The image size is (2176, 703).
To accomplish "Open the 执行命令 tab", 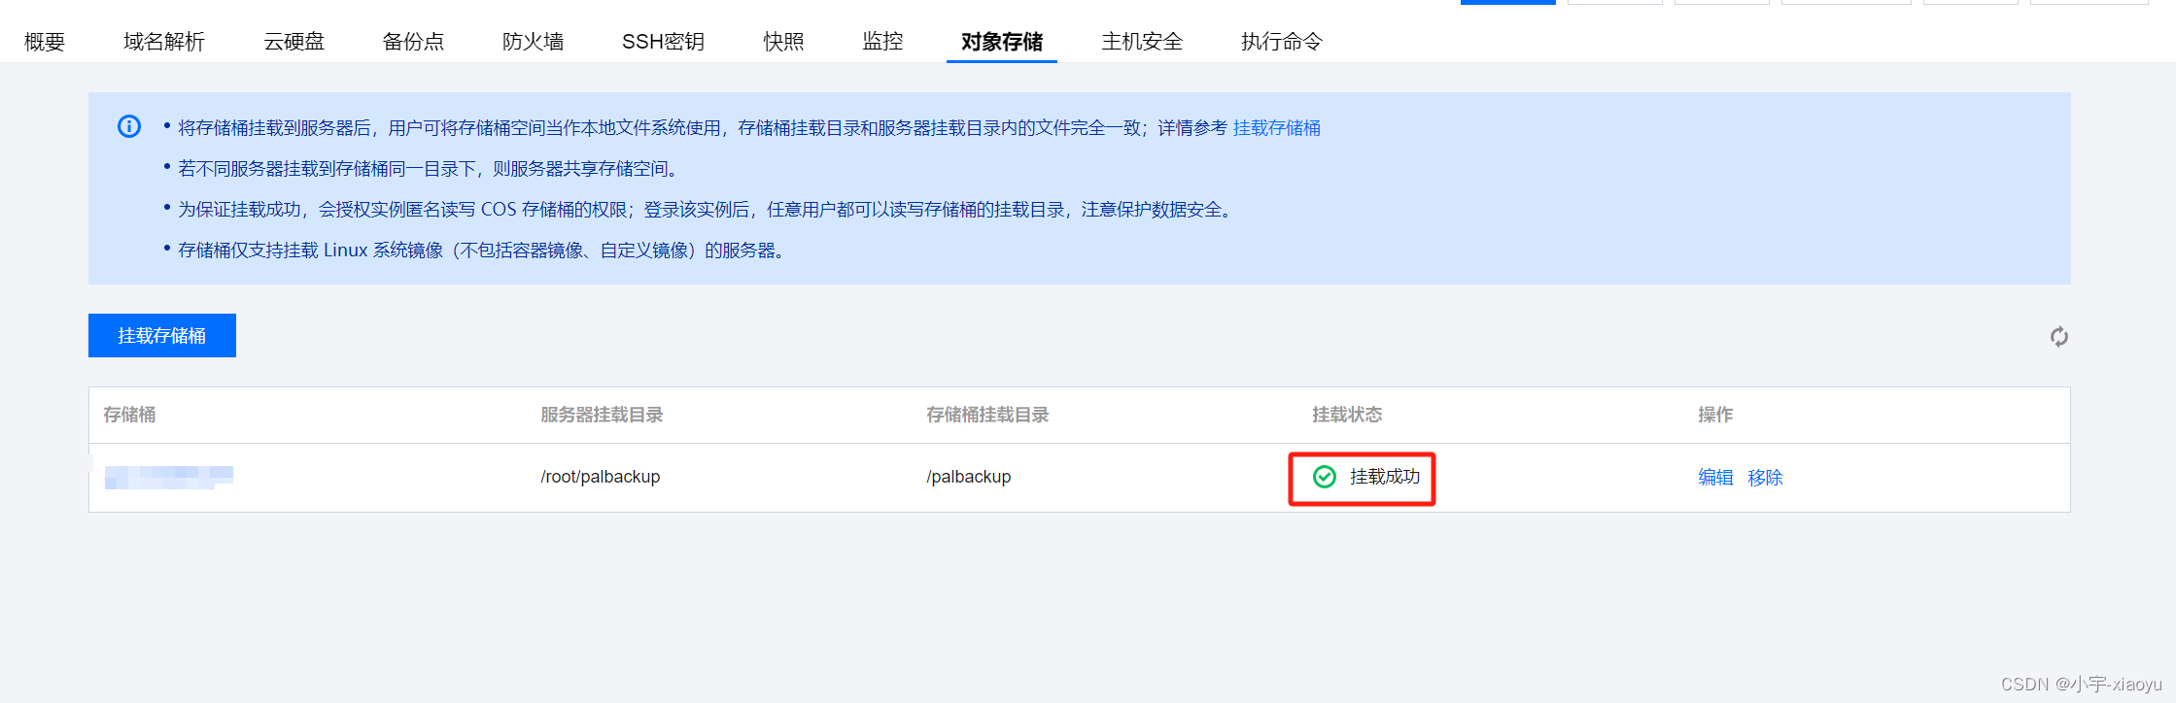I will tap(1282, 42).
